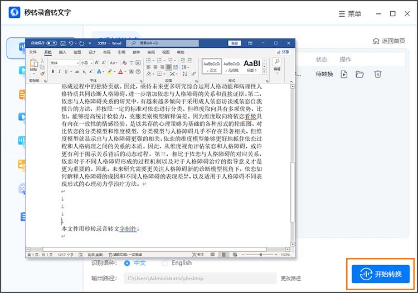Viewport: 418px width, 293px height.
Task: Click 更改路径 to change output path
Action: pyautogui.click(x=291, y=278)
